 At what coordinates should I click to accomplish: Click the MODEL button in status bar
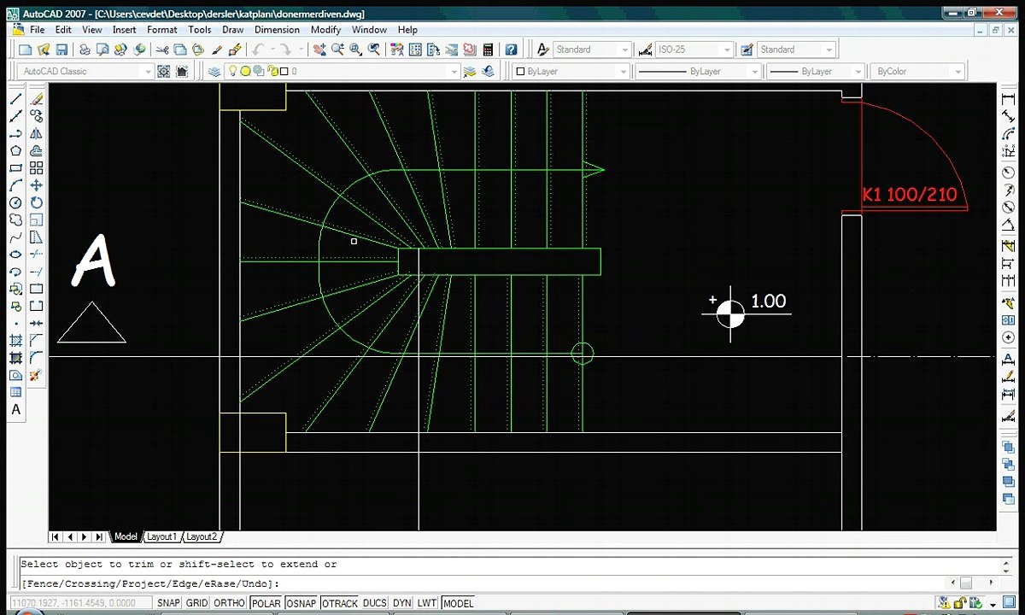458,603
